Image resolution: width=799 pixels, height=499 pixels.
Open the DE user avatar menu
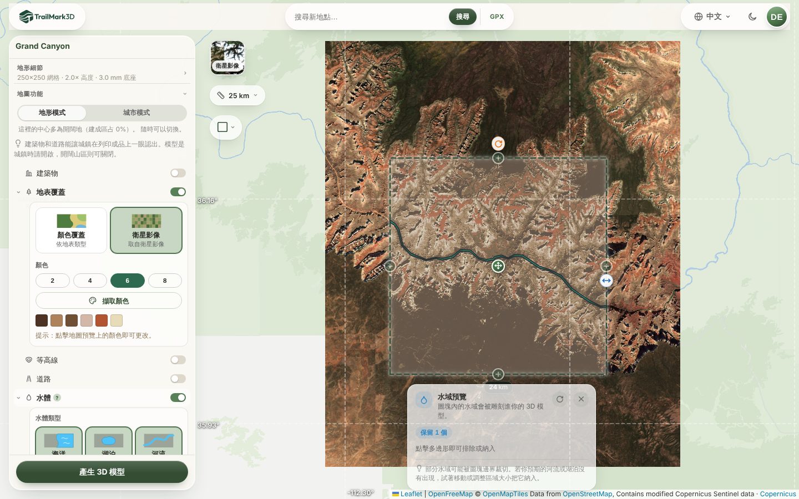click(777, 17)
